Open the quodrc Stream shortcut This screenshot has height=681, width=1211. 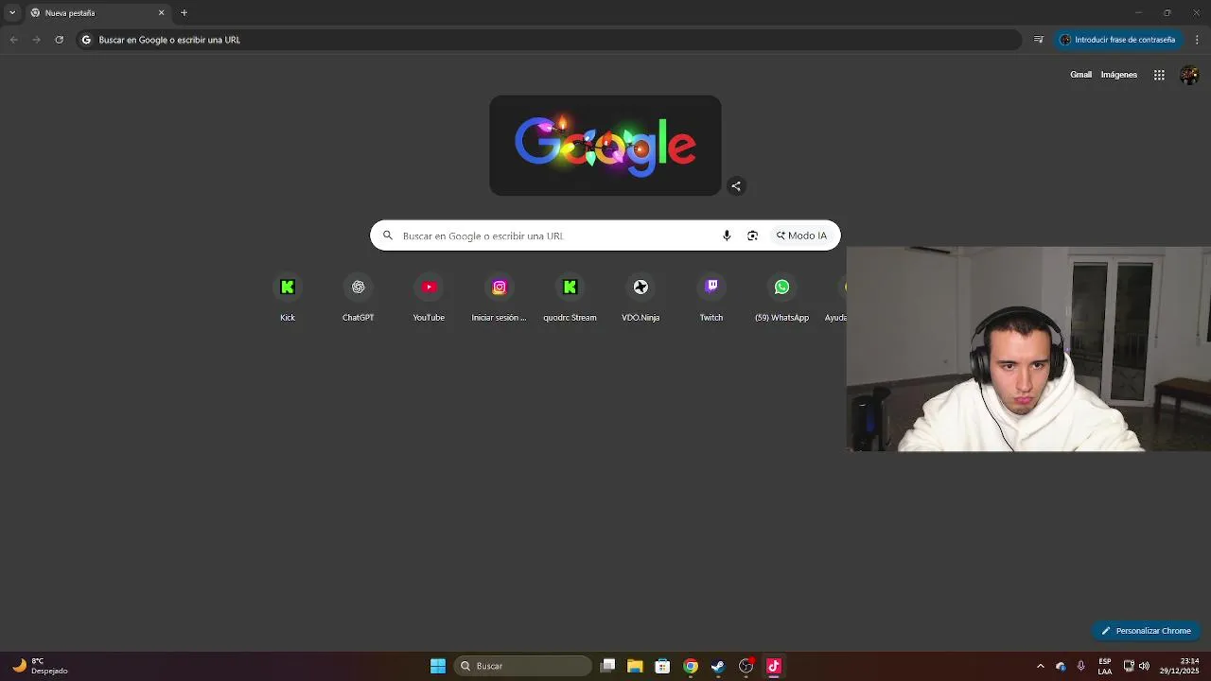pyautogui.click(x=570, y=298)
